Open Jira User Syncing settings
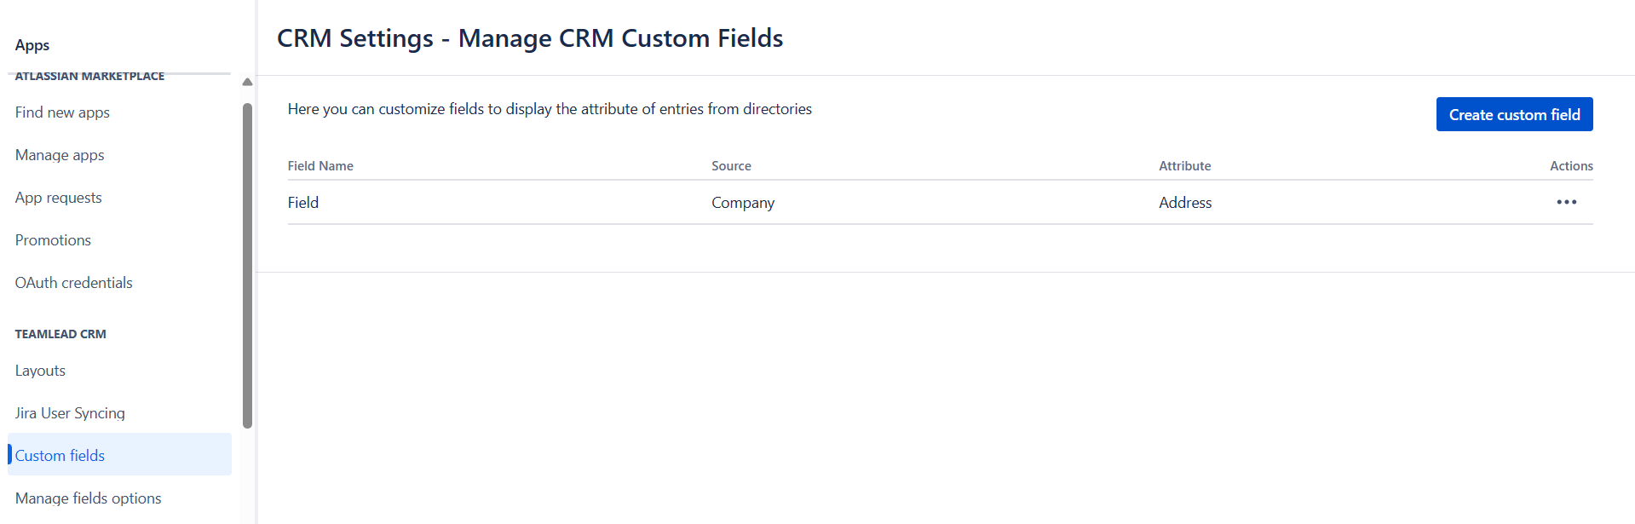This screenshot has width=1635, height=524. [70, 413]
